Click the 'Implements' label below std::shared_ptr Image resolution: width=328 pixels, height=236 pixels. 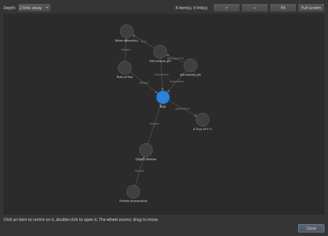click(x=177, y=81)
